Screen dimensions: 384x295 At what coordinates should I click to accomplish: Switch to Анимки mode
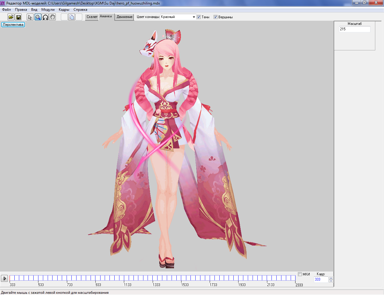tap(106, 17)
